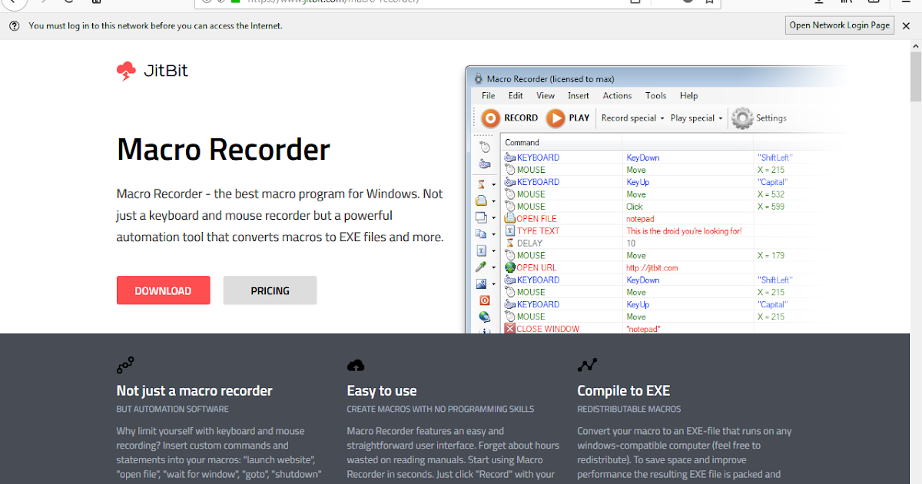Screen dimensions: 922x484
Task: Select the DELAY value '10' cell
Action: point(631,243)
